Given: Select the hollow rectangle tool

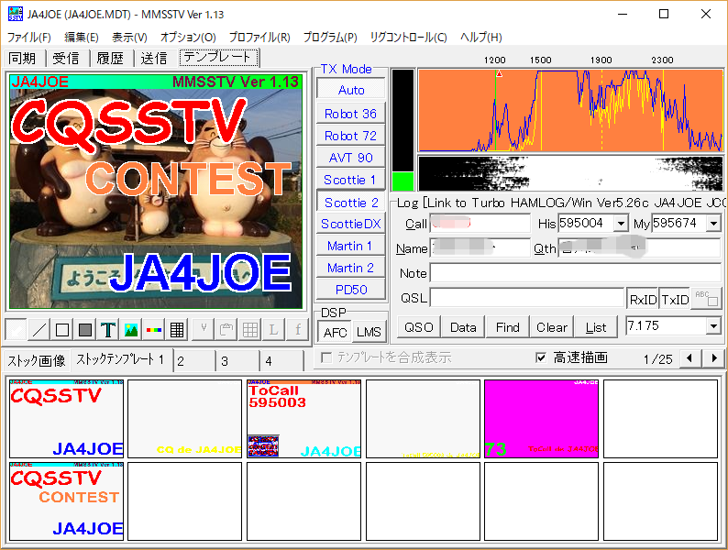Looking at the screenshot, I should (x=62, y=330).
